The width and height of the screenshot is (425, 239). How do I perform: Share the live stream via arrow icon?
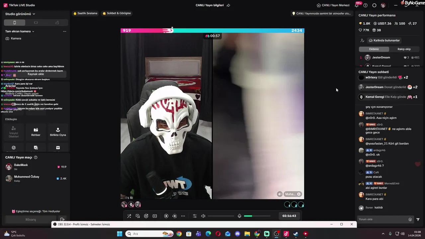click(x=228, y=5)
